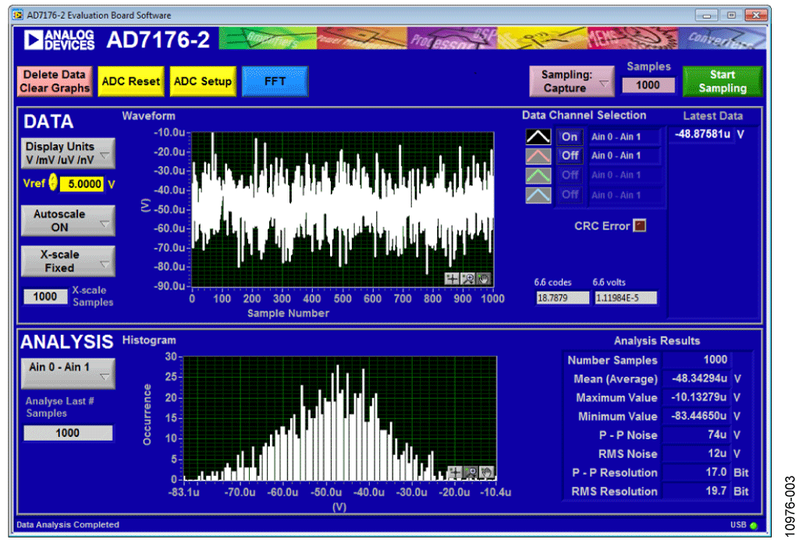Open the X-scale Fixed dropdown
Screen dimensions: 799x543
(68, 261)
